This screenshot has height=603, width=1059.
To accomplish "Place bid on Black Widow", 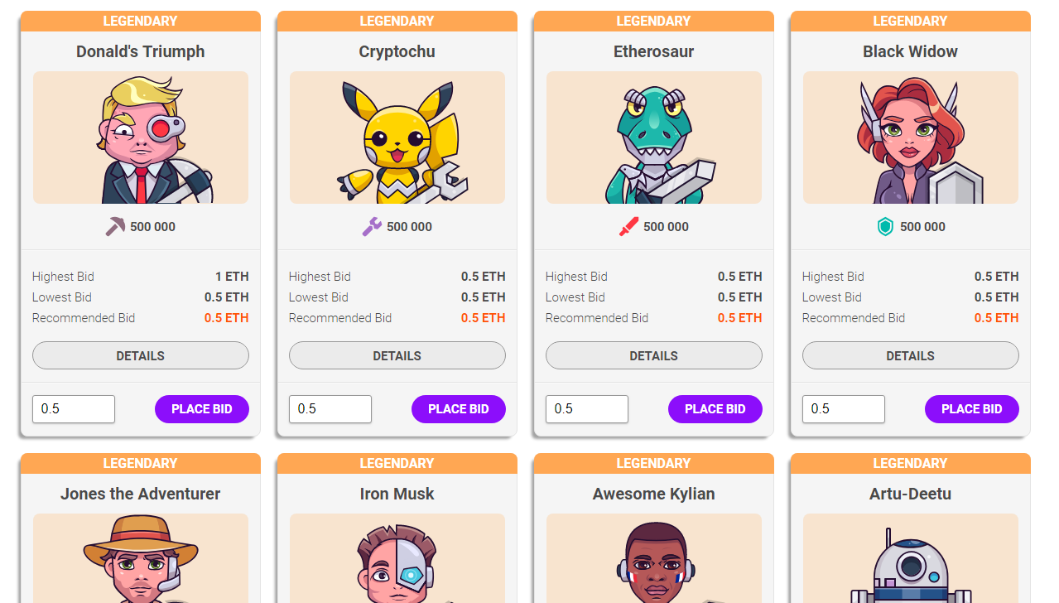I will coord(972,409).
